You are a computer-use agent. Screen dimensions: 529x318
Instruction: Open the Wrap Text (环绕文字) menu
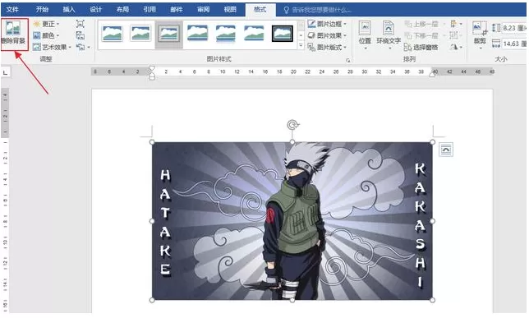[389, 35]
